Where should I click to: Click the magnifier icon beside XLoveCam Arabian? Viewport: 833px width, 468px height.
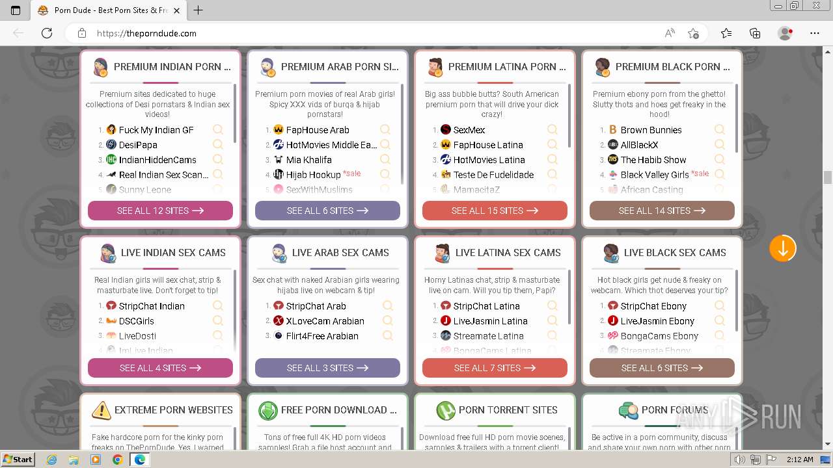(x=388, y=320)
